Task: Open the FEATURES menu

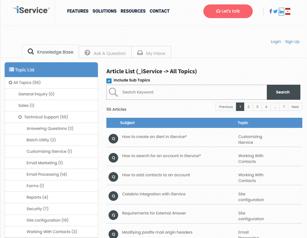Action: pyautogui.click(x=78, y=11)
